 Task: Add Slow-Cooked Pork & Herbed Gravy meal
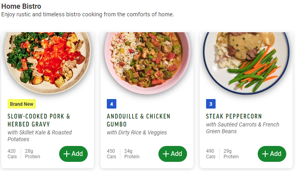coord(73,154)
